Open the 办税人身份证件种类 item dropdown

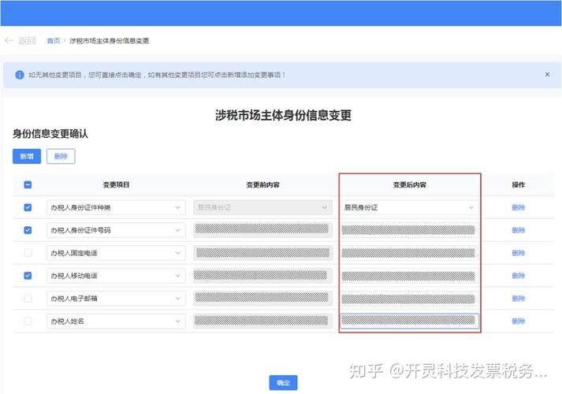[x=116, y=207]
